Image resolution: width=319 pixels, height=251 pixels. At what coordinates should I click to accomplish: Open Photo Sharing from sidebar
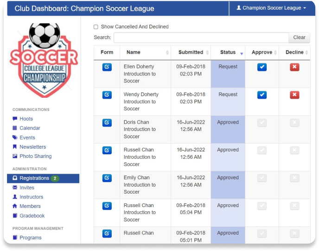35,156
